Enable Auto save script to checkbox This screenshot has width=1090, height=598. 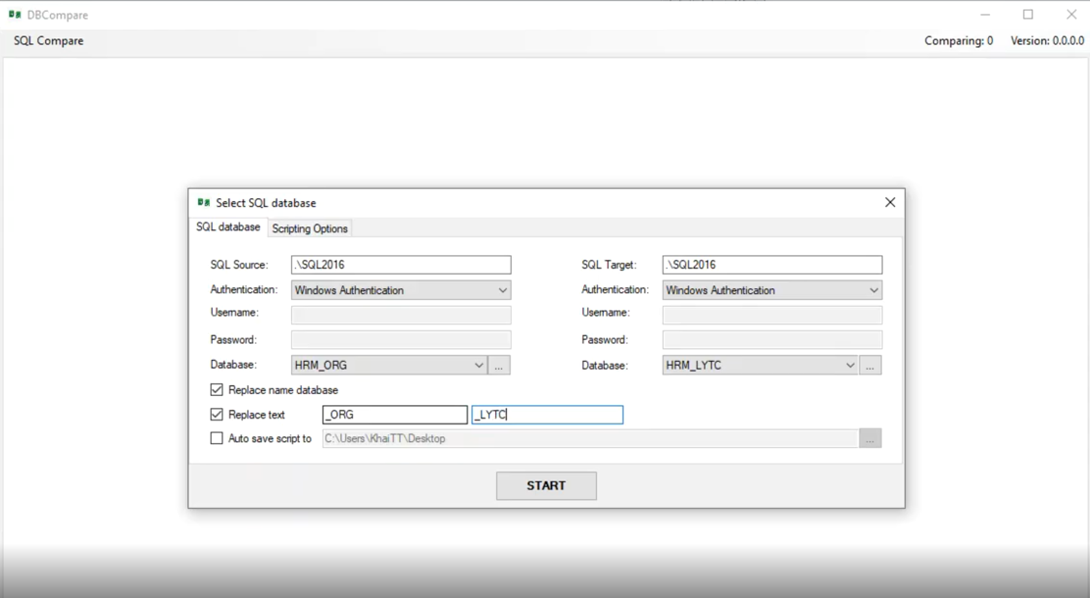(217, 438)
